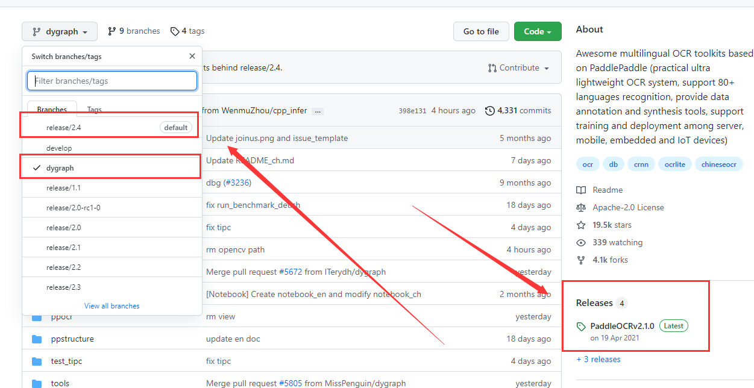Close the Switch branches/tags popup

pos(192,56)
